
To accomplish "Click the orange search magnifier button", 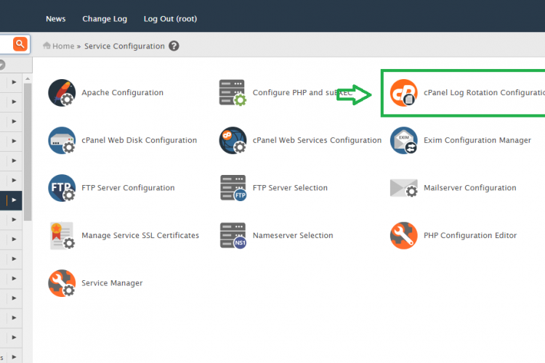I will pos(20,44).
